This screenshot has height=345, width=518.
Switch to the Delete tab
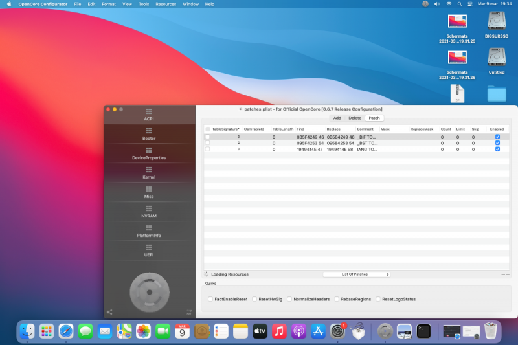click(355, 118)
